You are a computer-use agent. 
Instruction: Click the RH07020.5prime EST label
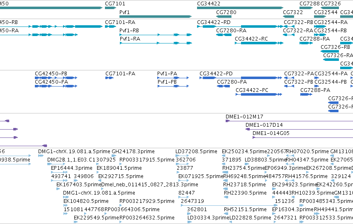tap(307, 152)
